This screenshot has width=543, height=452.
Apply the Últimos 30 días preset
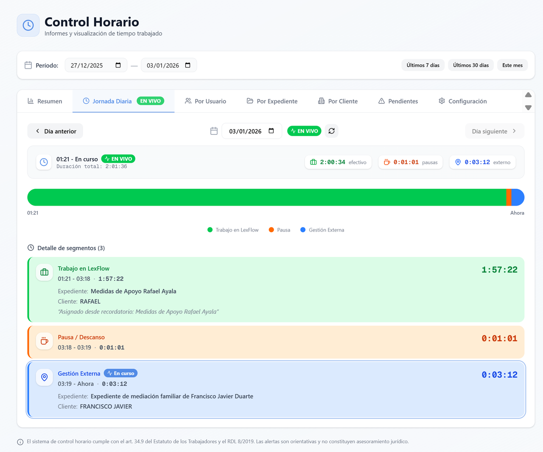[471, 65]
